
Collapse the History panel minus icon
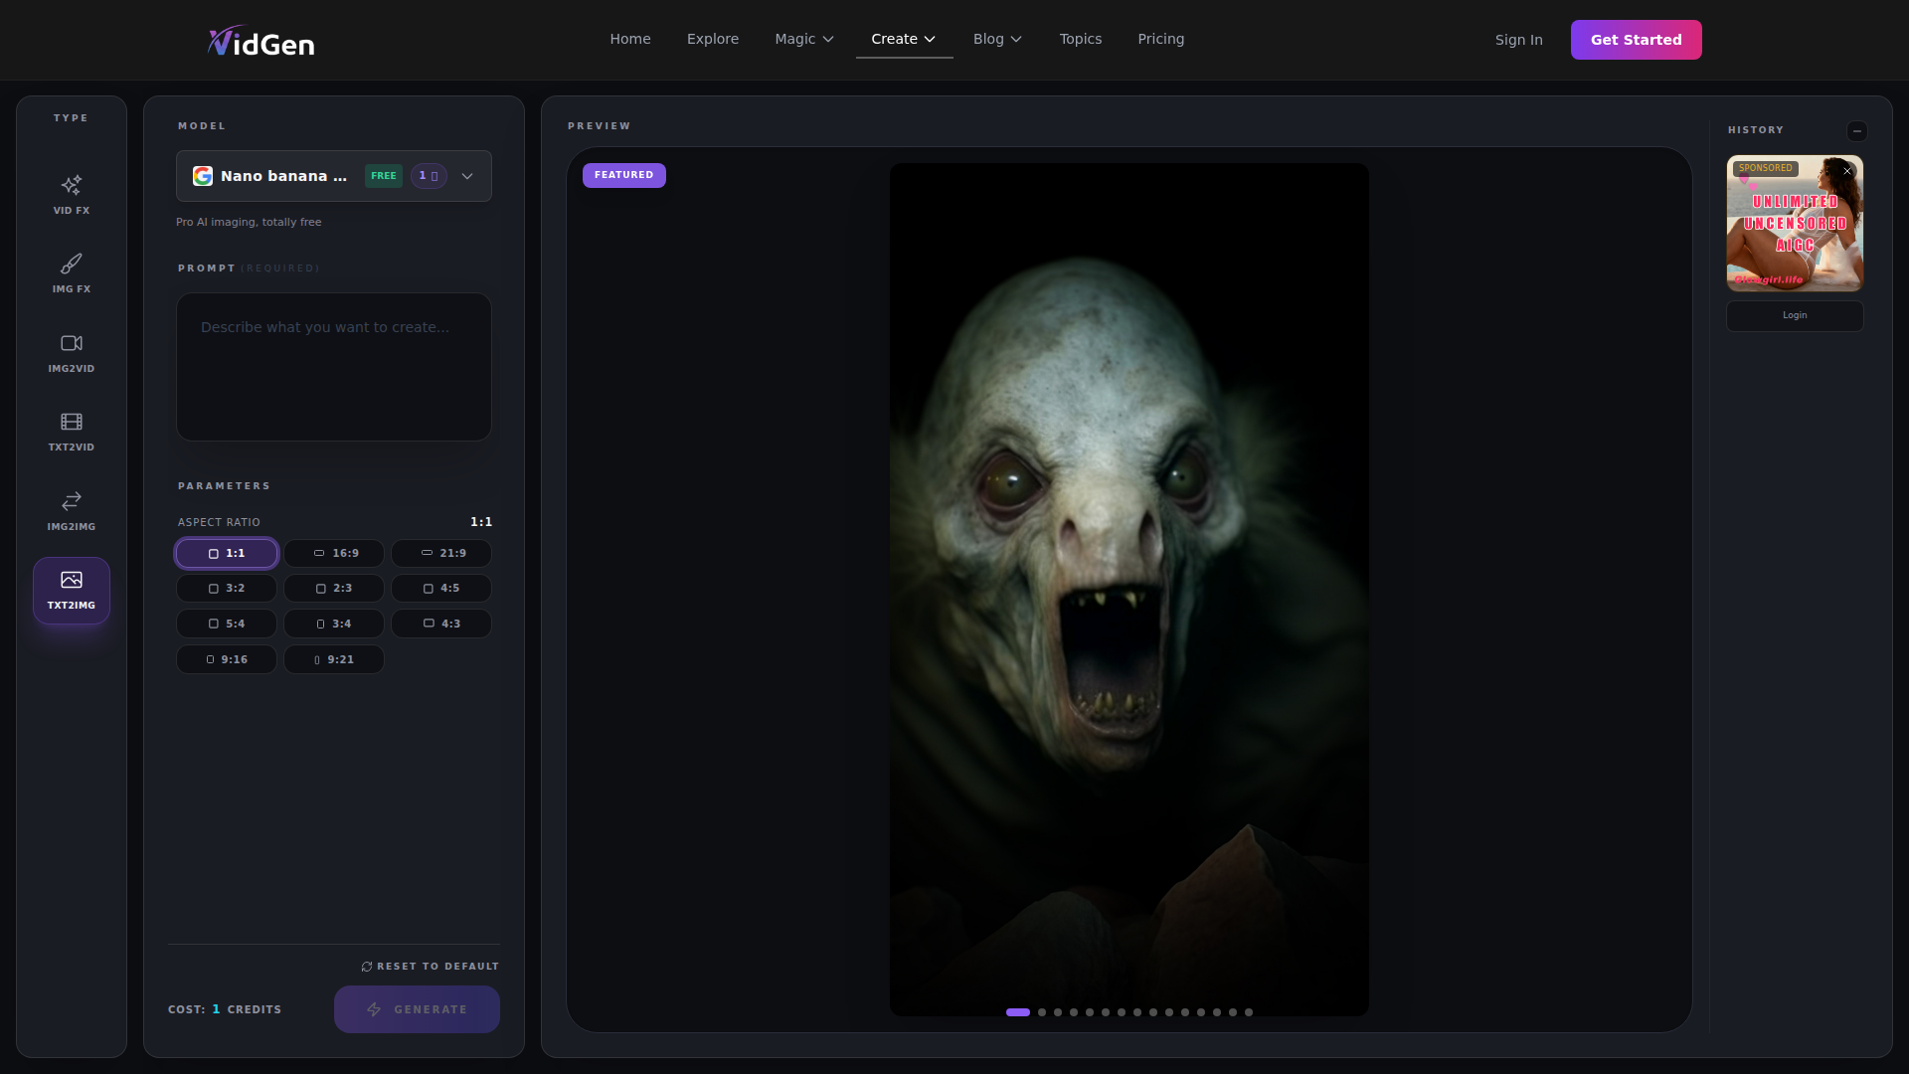coord(1856,131)
